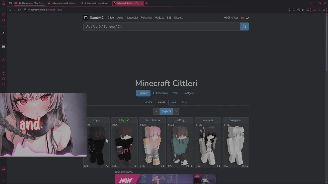Open the browser profile account icon

pos(315,10)
